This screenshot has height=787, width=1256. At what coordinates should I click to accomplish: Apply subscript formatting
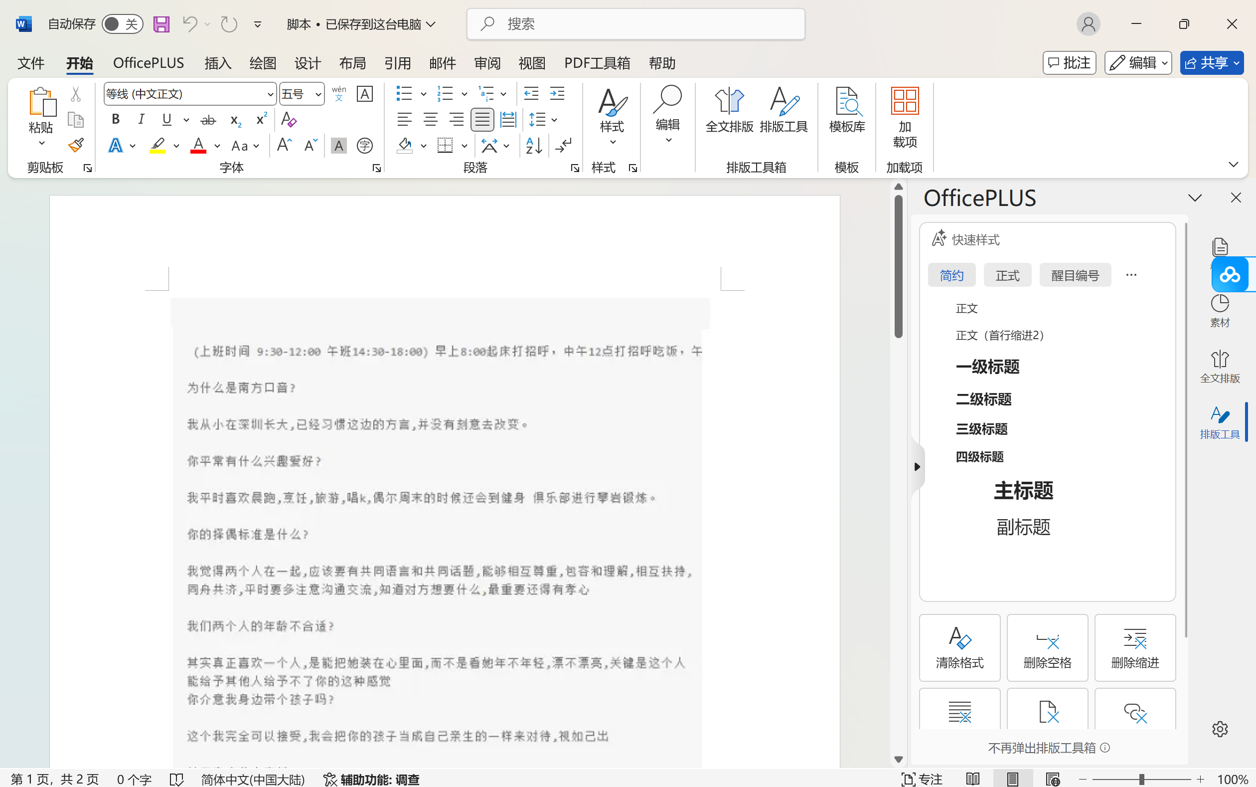[235, 120]
